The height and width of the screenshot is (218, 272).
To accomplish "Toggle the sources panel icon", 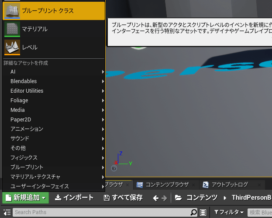I will click(7, 212).
